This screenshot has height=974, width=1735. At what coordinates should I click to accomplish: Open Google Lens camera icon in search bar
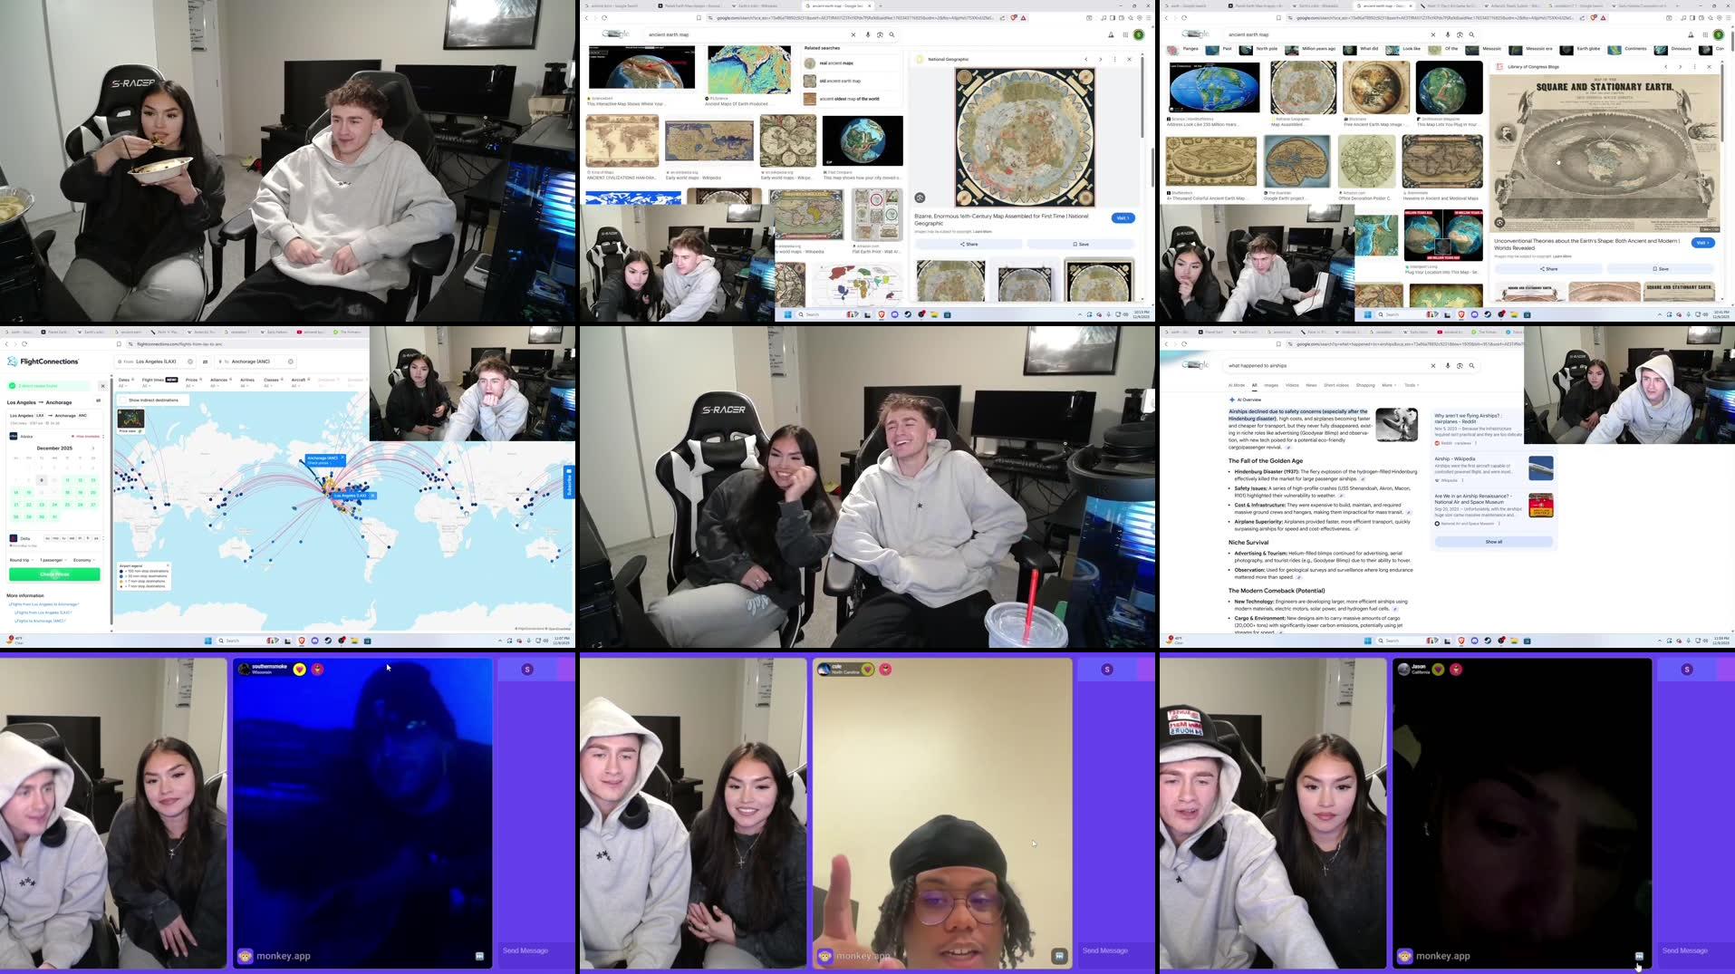(x=879, y=34)
